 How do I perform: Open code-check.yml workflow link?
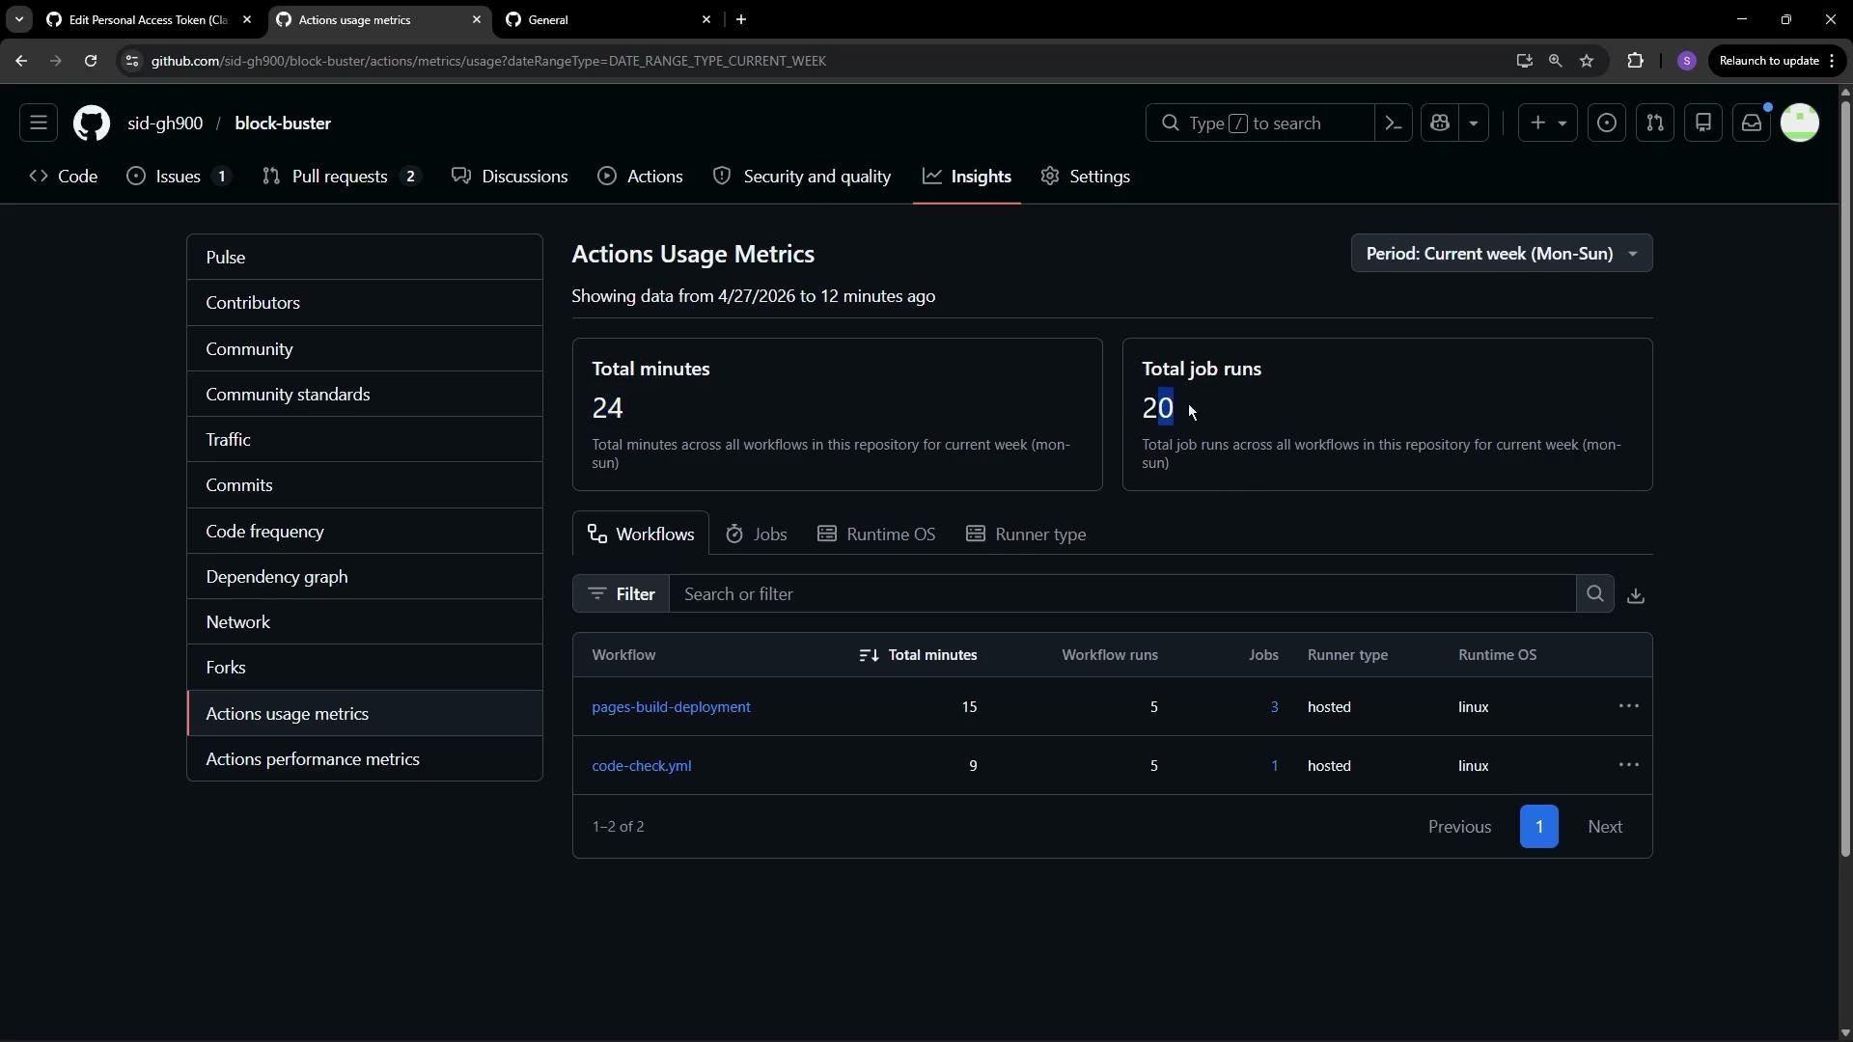(x=642, y=766)
